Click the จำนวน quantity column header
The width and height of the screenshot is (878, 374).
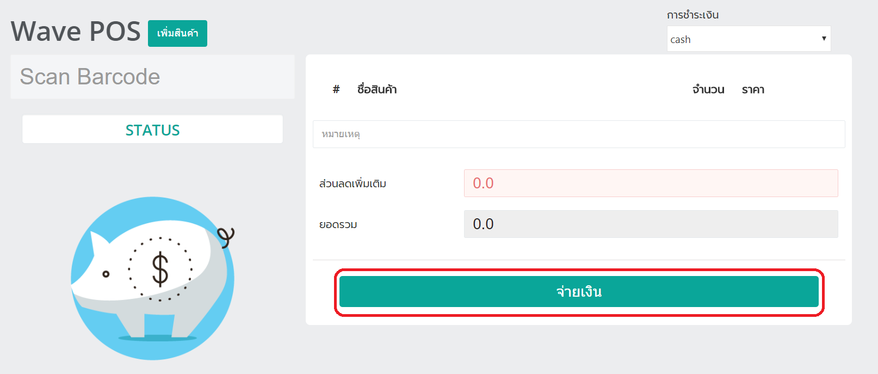pyautogui.click(x=708, y=89)
